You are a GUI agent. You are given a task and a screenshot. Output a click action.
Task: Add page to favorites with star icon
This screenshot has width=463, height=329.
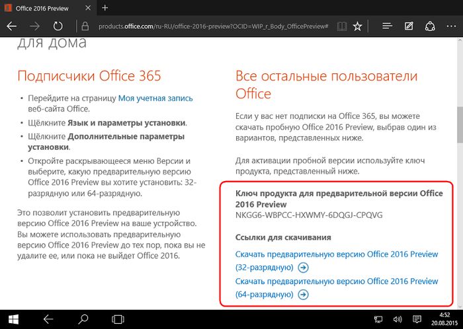(358, 27)
